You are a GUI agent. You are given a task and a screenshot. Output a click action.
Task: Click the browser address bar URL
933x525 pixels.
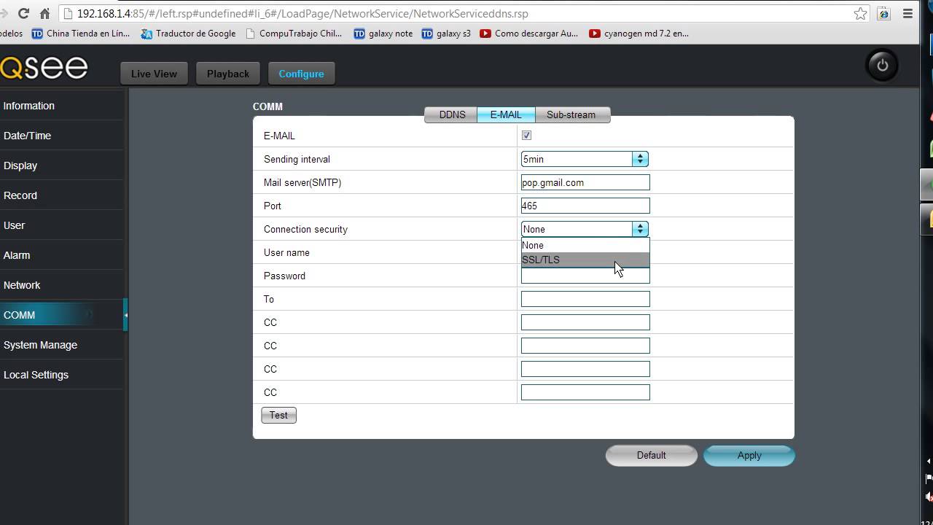[x=302, y=14]
